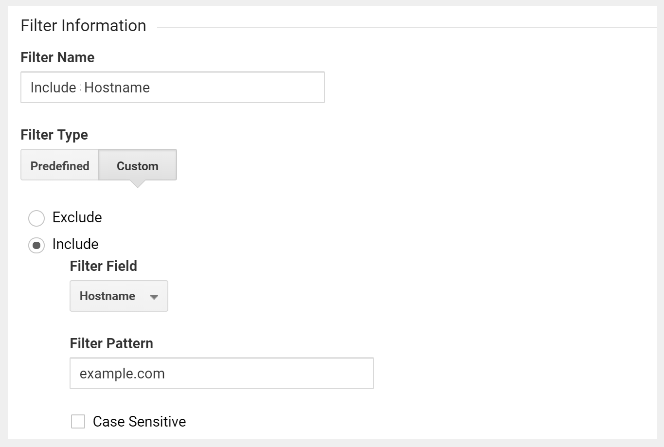Click the arrow icon in Filter Field dropdown
664x447 pixels.
154,297
